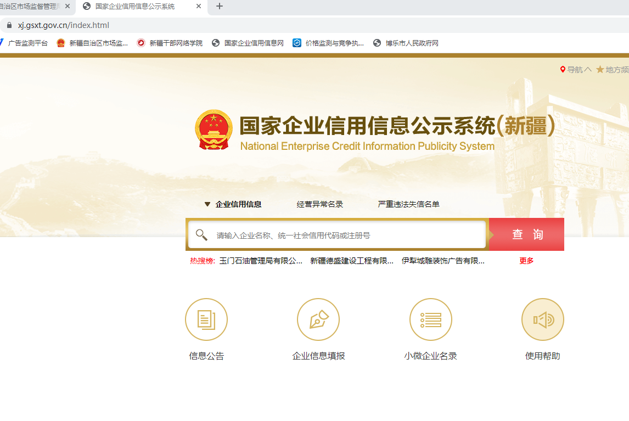The height and width of the screenshot is (421, 629).
Task: Select the 企业信息信息 search type
Action: [x=238, y=204]
